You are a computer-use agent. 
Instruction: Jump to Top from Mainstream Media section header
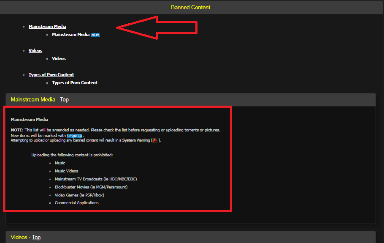(x=64, y=100)
